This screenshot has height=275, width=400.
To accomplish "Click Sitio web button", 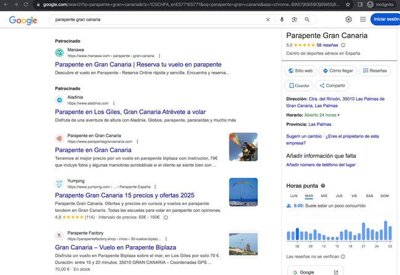I will [x=300, y=71].
